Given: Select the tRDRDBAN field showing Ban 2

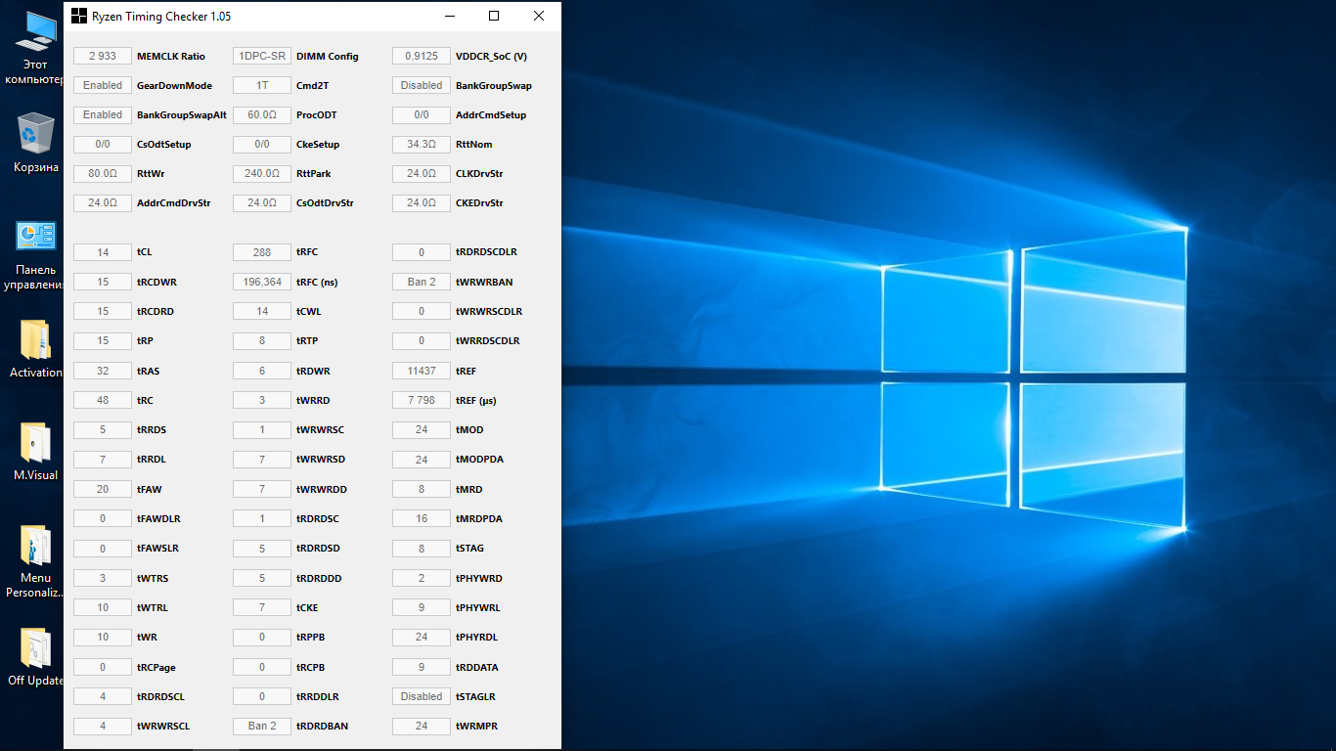Looking at the screenshot, I should [x=262, y=727].
